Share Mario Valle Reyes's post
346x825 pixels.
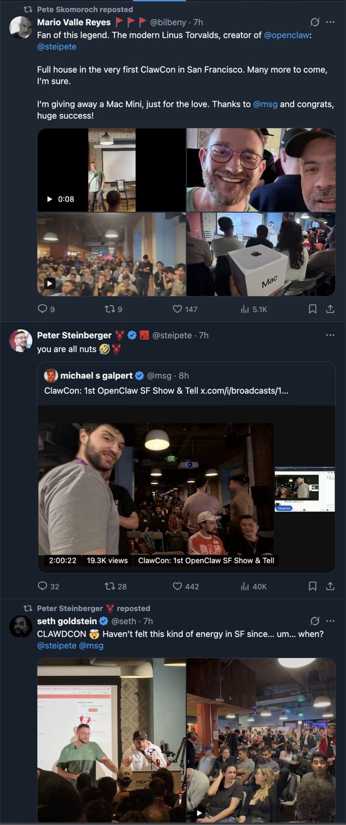[330, 309]
